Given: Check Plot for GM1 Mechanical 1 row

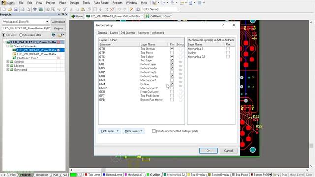Looking at the screenshot, I should [172, 80].
